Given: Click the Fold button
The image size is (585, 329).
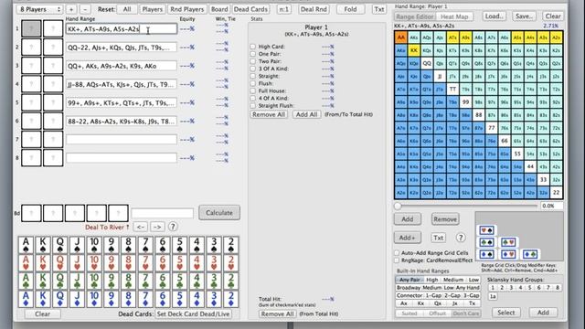Looking at the screenshot, I should coord(350,9).
